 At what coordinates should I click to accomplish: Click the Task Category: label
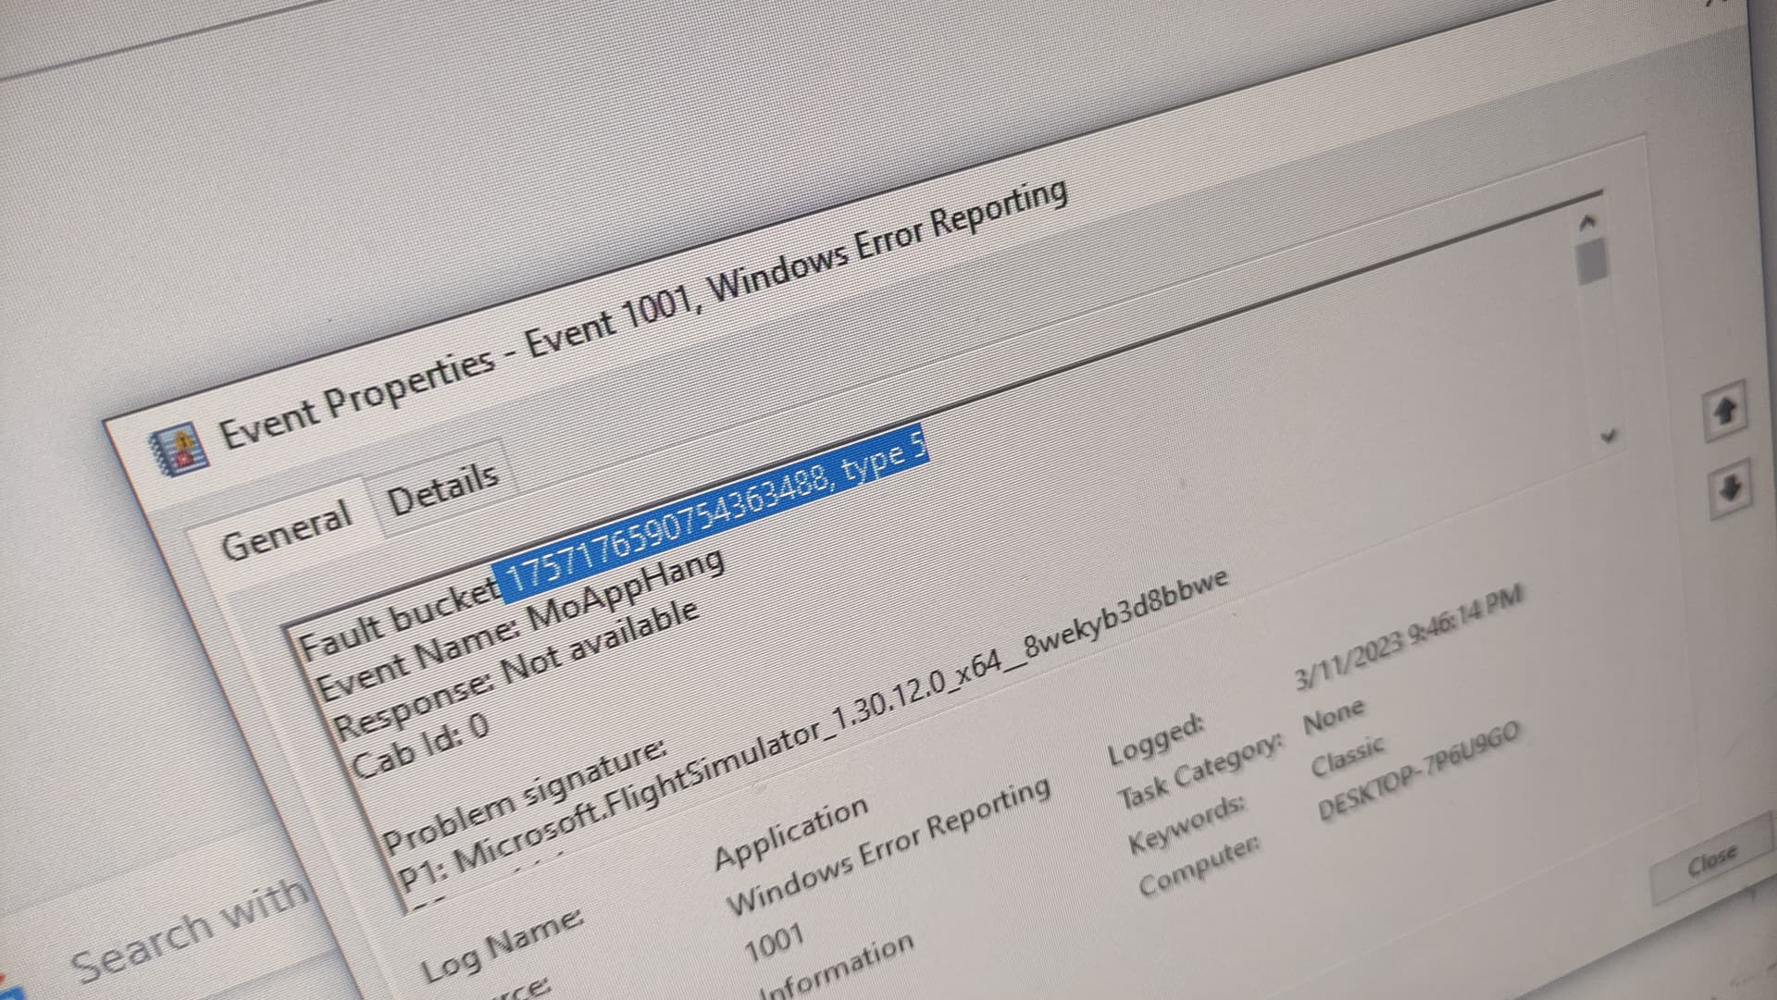pos(1200,771)
